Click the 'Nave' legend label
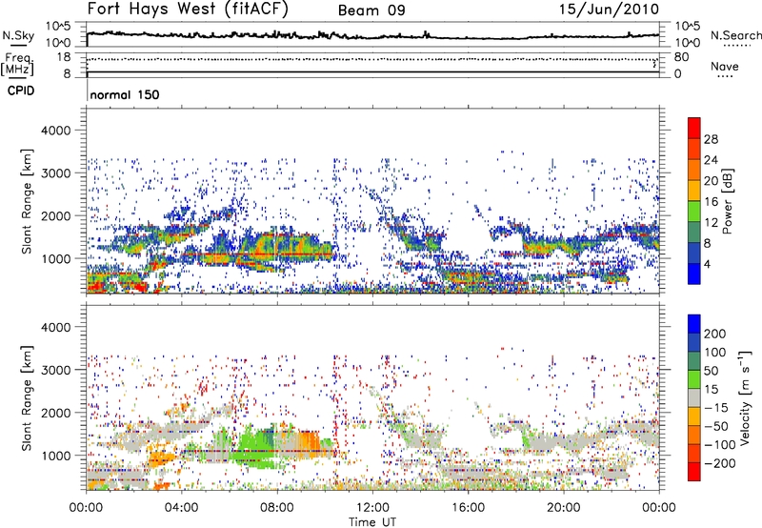 tap(724, 66)
